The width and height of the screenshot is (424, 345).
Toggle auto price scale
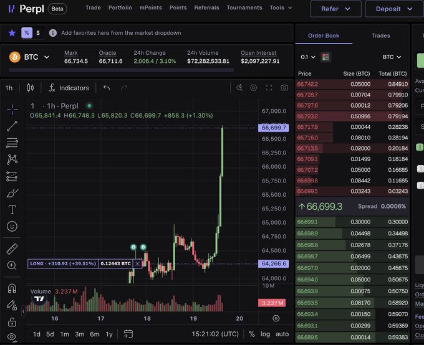point(282,334)
